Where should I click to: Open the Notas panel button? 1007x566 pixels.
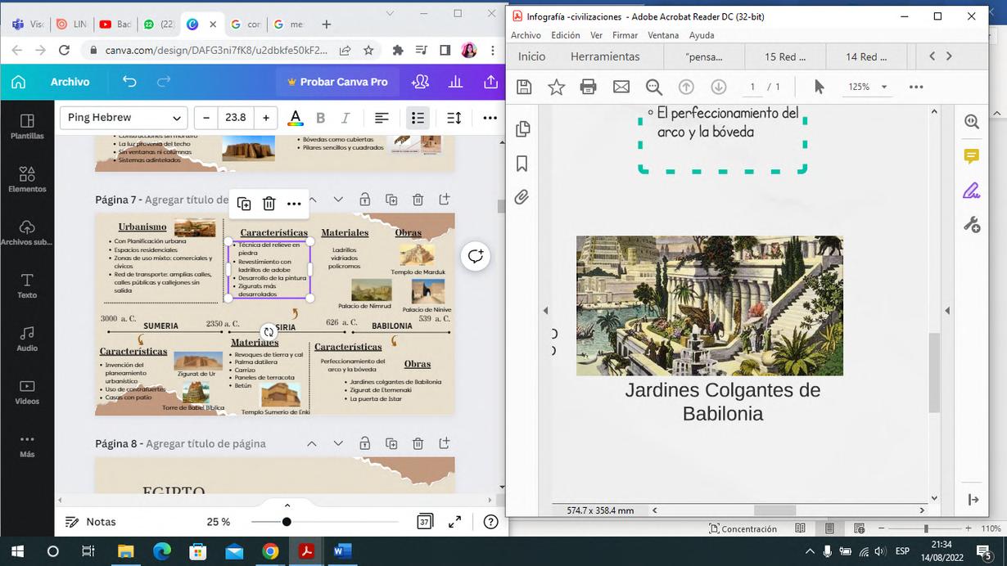[91, 522]
